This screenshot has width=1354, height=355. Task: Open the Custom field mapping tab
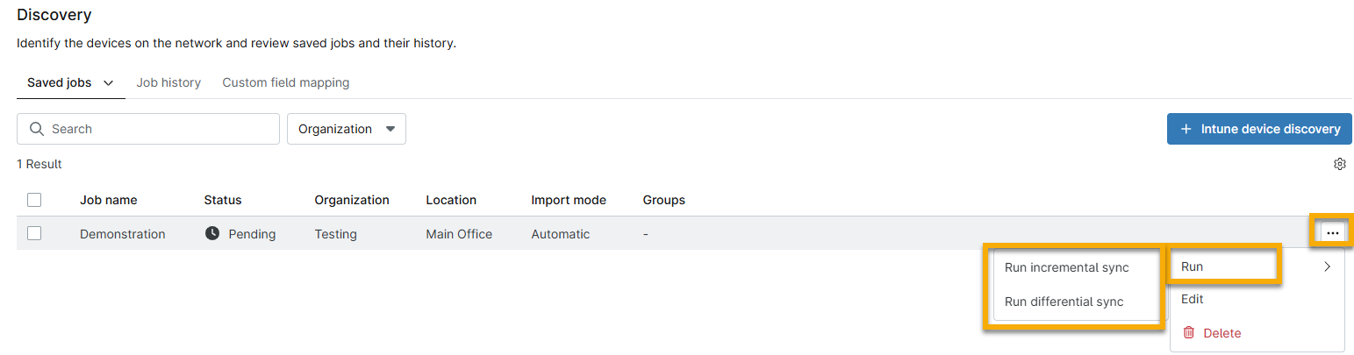tap(286, 82)
